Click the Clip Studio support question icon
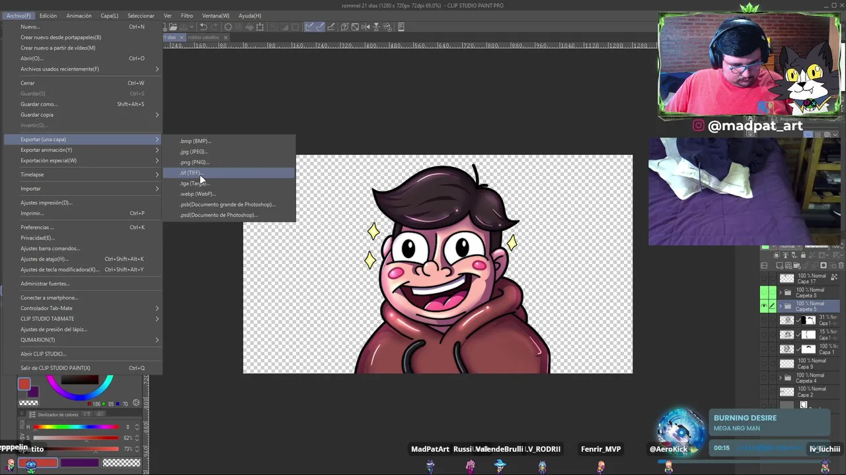 coord(344,27)
